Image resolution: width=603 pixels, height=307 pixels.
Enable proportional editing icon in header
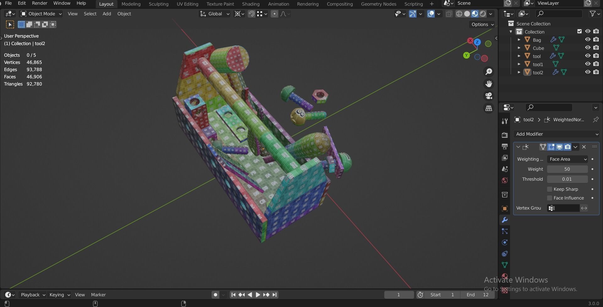click(274, 14)
